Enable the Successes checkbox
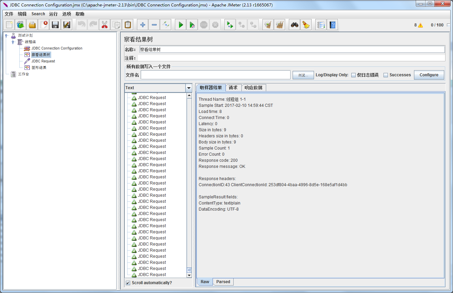Screen dimensions: 453x293 (x=386, y=75)
